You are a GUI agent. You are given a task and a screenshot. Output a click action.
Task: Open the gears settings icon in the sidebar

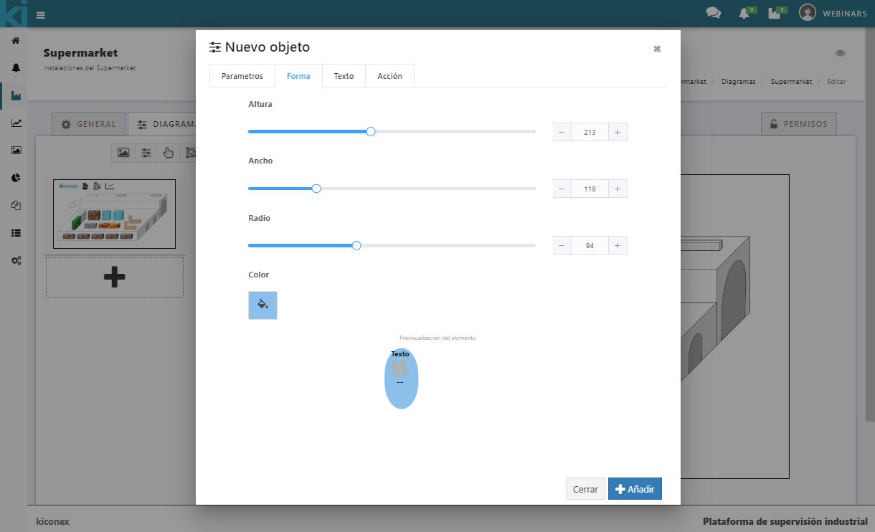16,260
